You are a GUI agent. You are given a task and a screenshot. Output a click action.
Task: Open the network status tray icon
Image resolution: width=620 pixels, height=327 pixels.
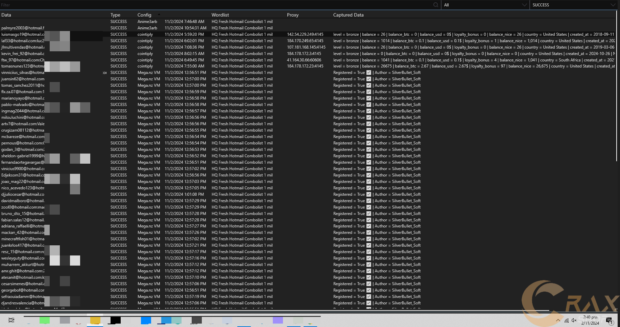(x=567, y=321)
